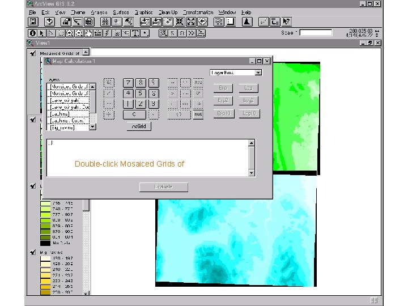
Task: Select the Text tool
Action: (135, 33)
